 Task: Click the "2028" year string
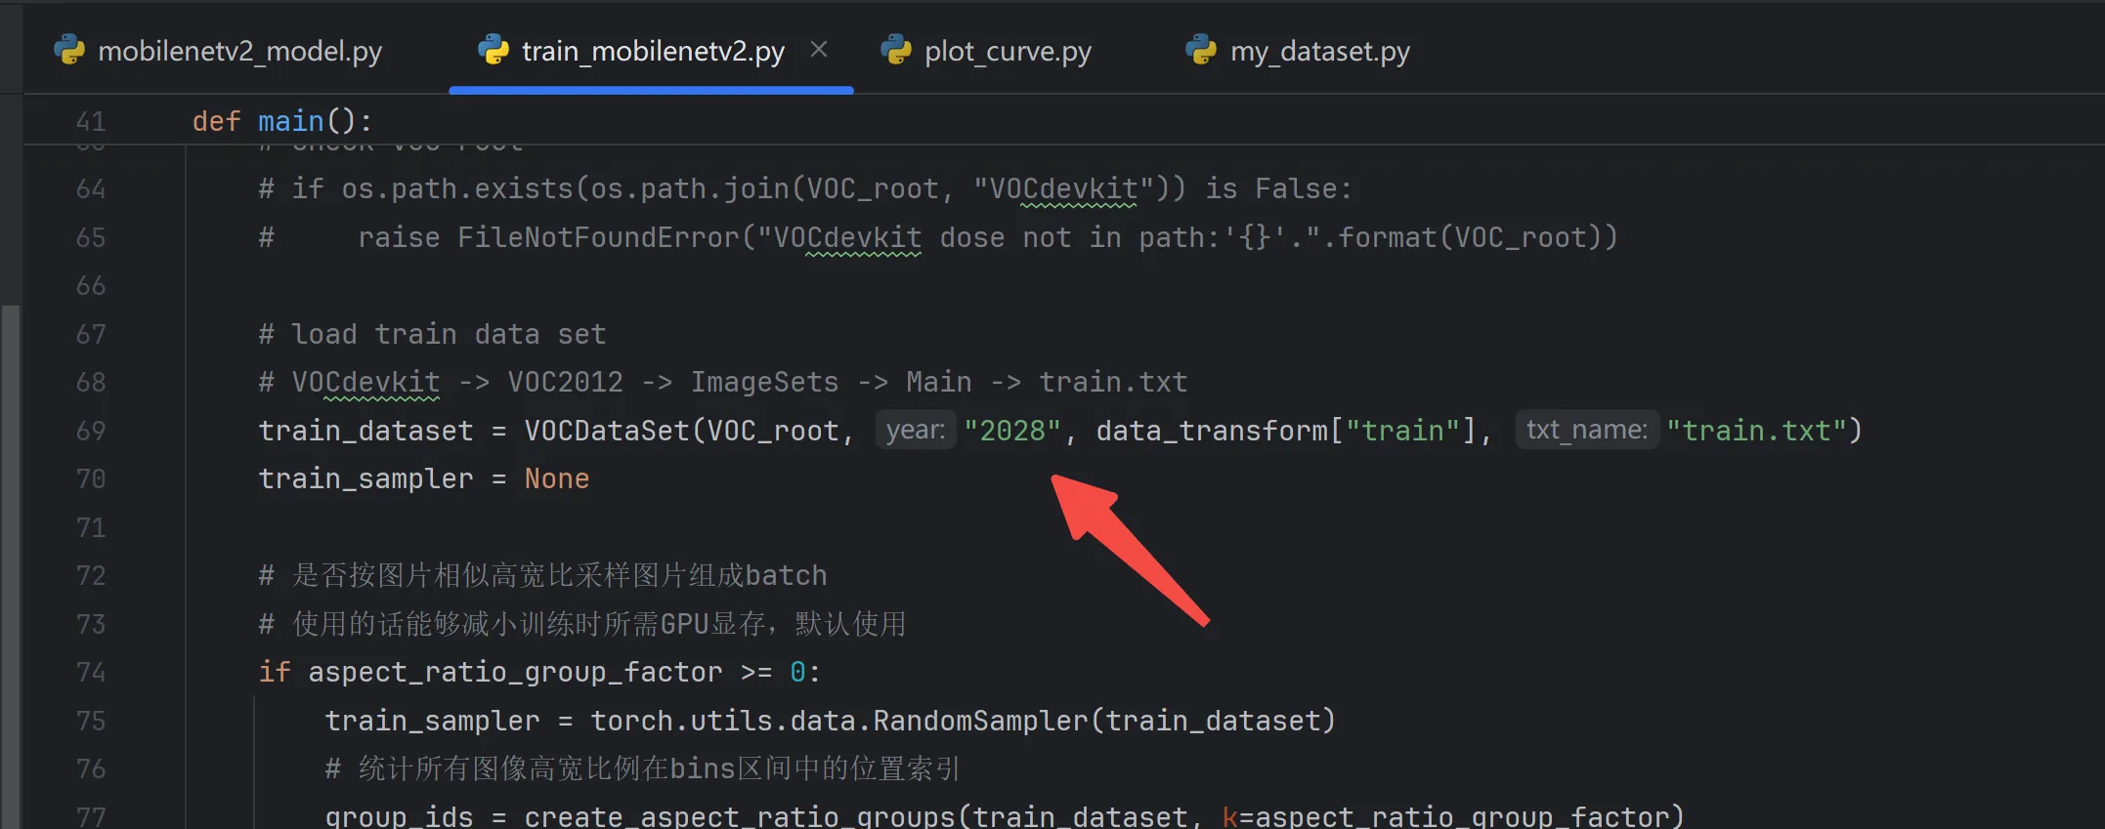click(1012, 431)
